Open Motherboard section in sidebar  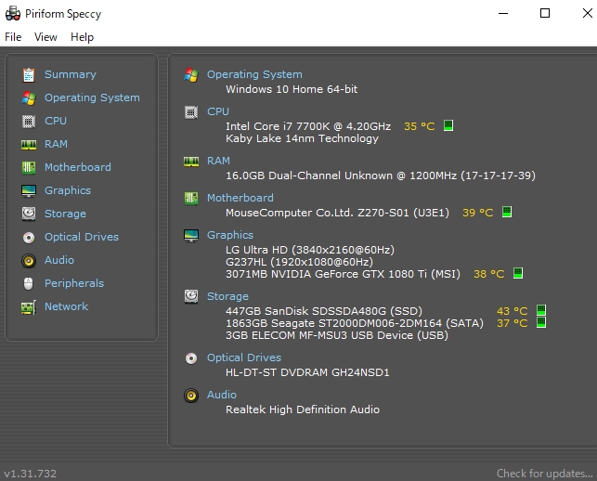78,167
